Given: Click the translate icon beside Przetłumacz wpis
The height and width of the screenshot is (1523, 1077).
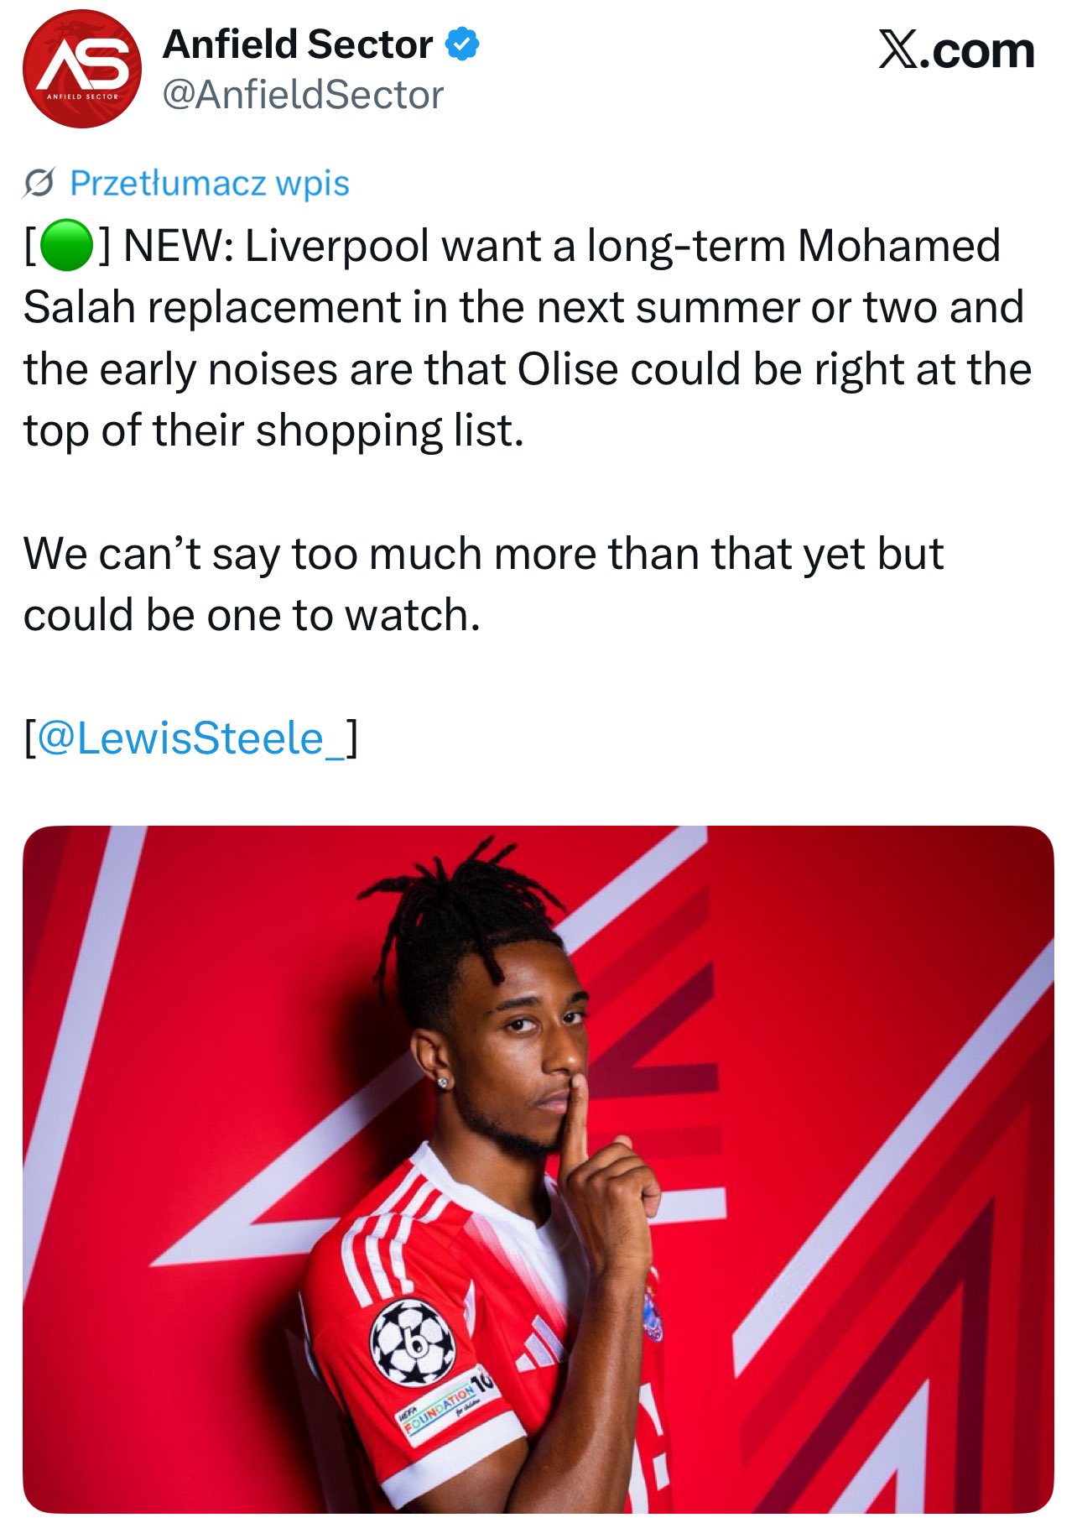Looking at the screenshot, I should pyautogui.click(x=39, y=183).
